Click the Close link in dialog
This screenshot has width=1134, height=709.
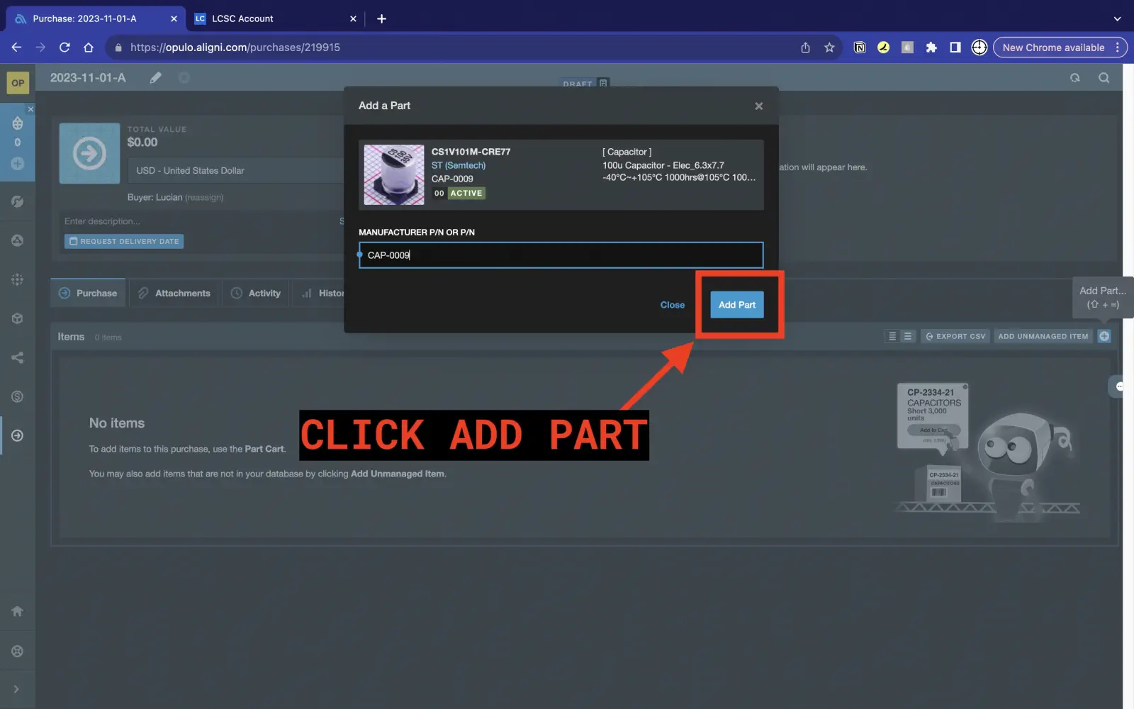pos(672,305)
